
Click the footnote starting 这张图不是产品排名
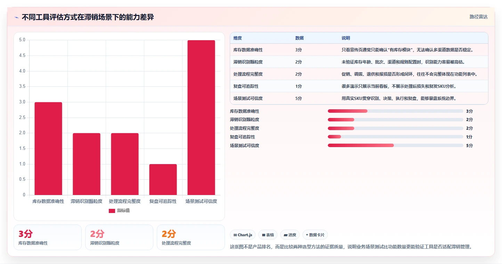(x=351, y=247)
